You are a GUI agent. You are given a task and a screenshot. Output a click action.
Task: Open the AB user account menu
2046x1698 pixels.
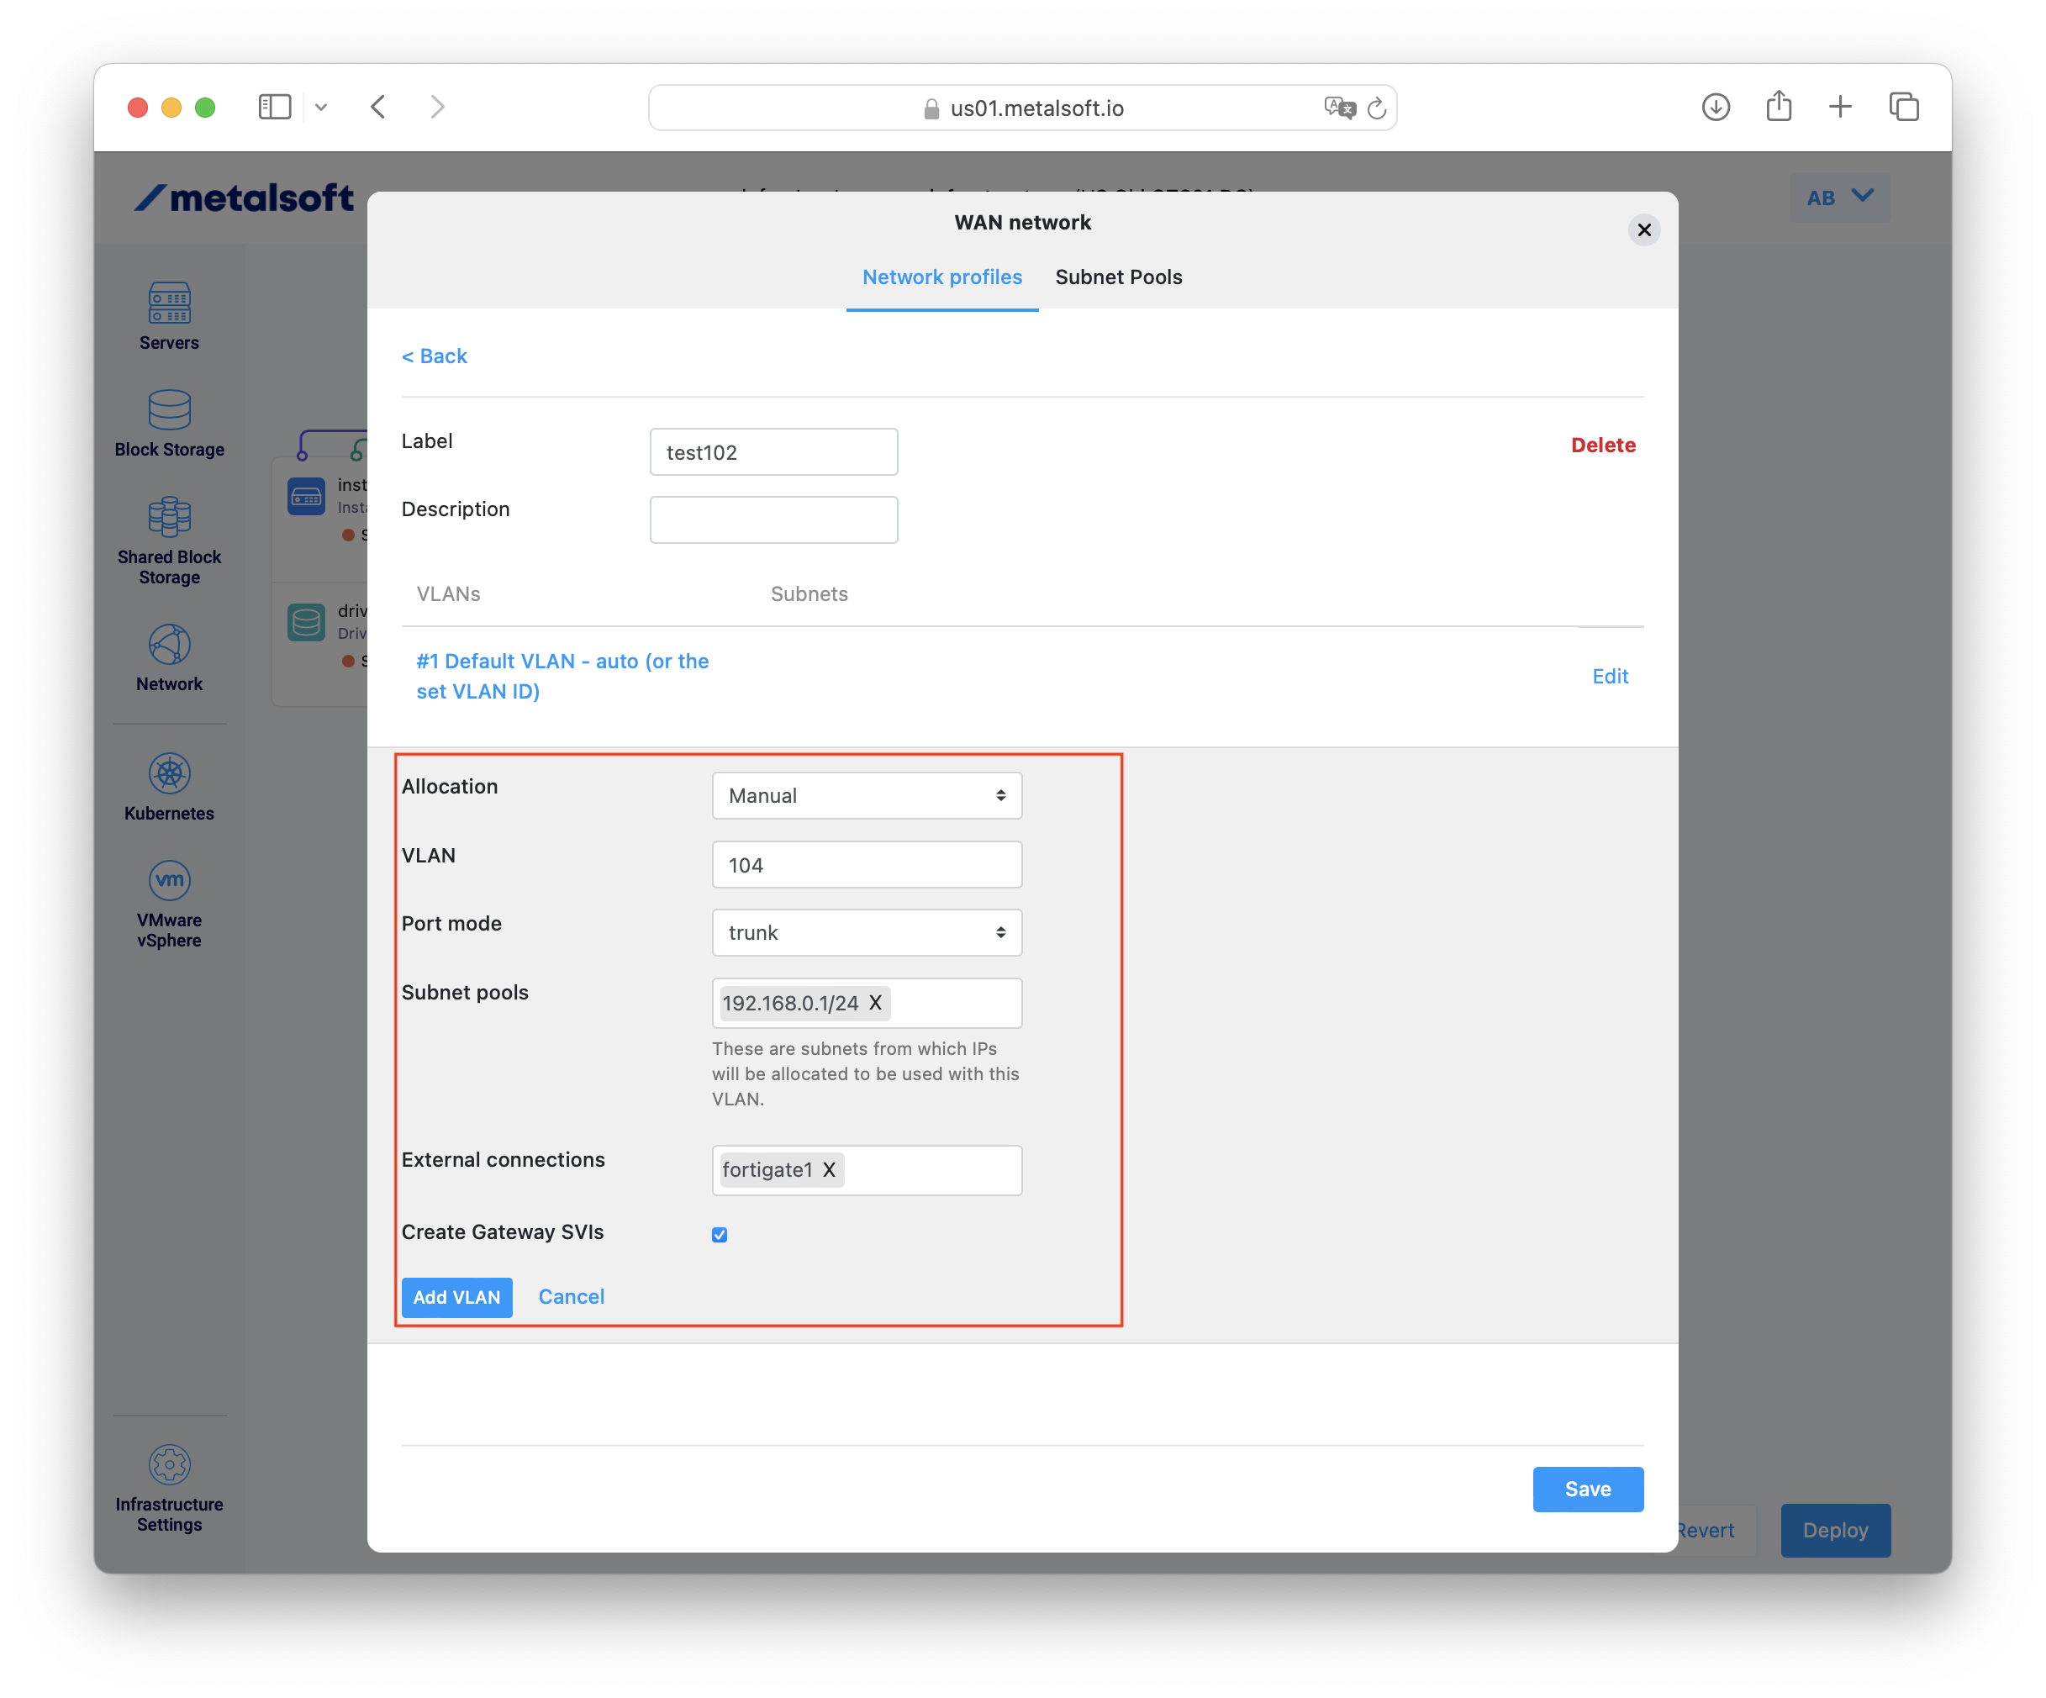(1839, 198)
